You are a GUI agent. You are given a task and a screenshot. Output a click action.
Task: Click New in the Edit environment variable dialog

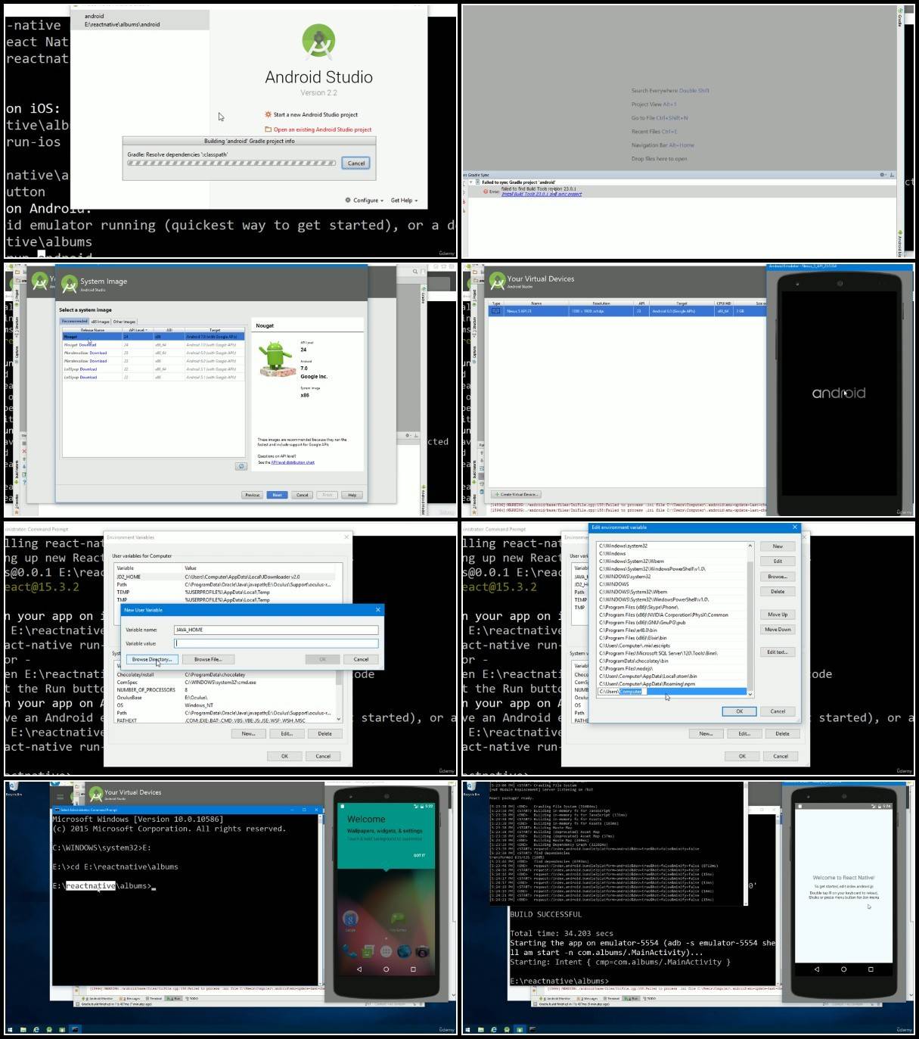tap(778, 546)
